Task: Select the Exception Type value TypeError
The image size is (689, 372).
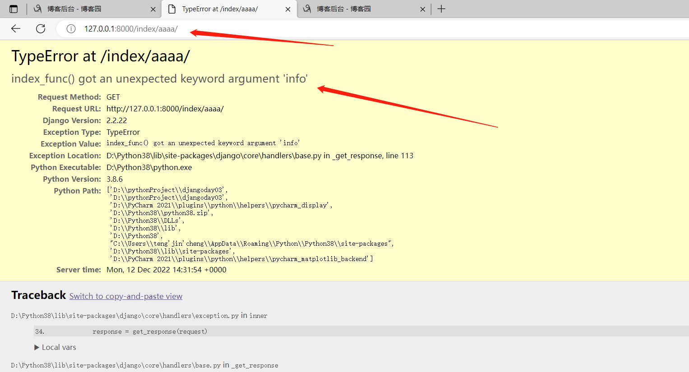Action: click(x=123, y=132)
